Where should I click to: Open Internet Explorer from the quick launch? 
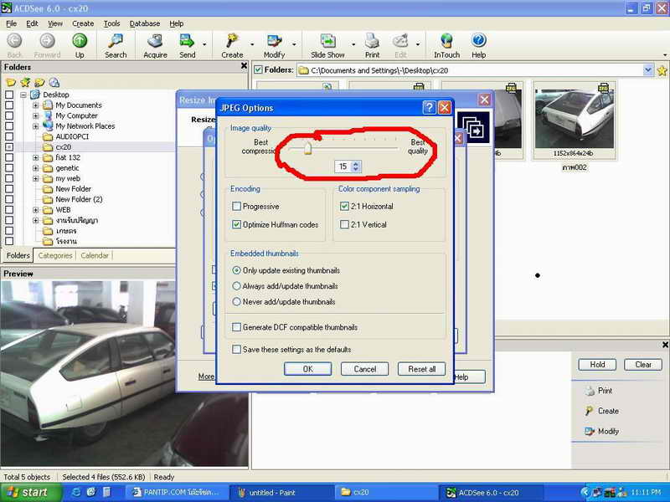point(76,492)
